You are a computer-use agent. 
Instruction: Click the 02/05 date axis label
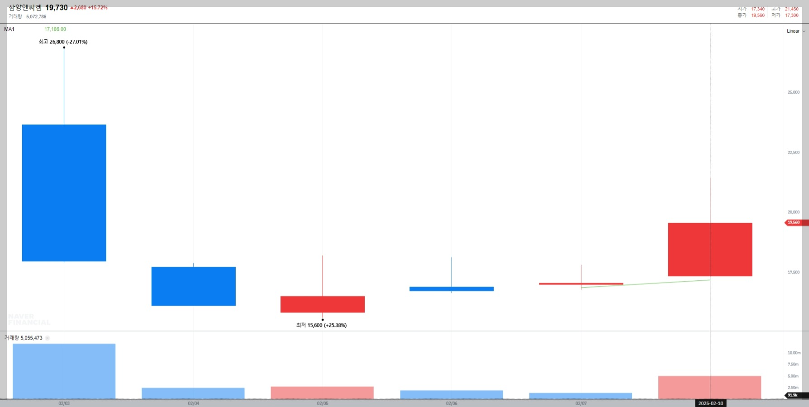[323, 403]
